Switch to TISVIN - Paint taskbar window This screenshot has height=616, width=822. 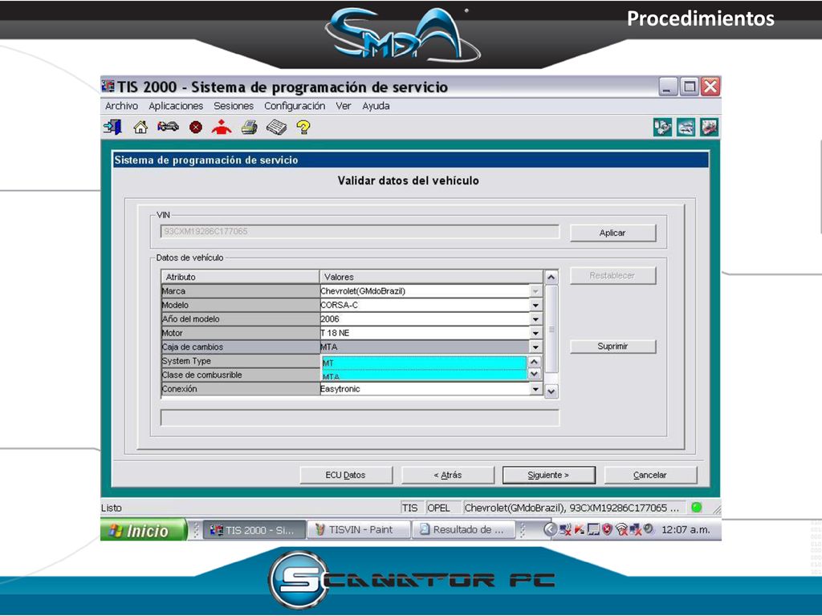[x=358, y=529]
